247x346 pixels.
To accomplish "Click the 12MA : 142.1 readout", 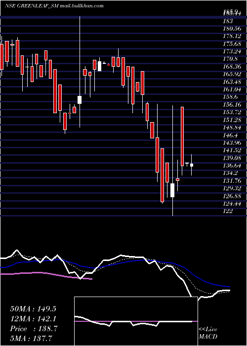I will pyautogui.click(x=33, y=318).
